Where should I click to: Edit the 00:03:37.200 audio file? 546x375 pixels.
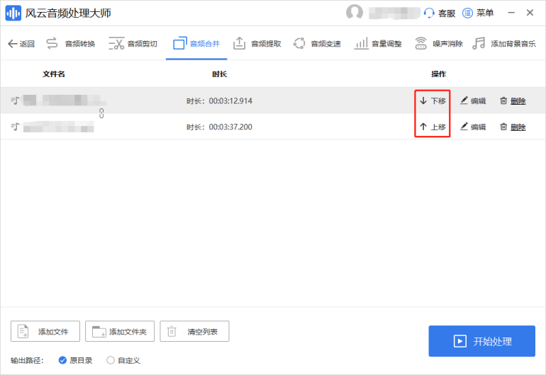coord(473,127)
